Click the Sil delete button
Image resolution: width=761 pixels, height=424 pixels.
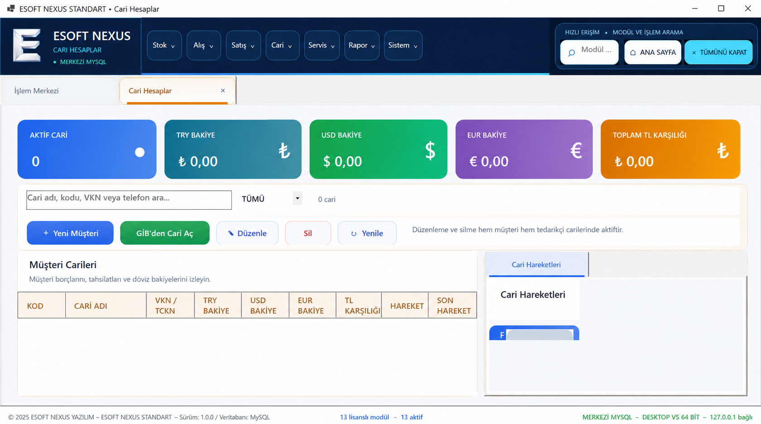(x=308, y=233)
